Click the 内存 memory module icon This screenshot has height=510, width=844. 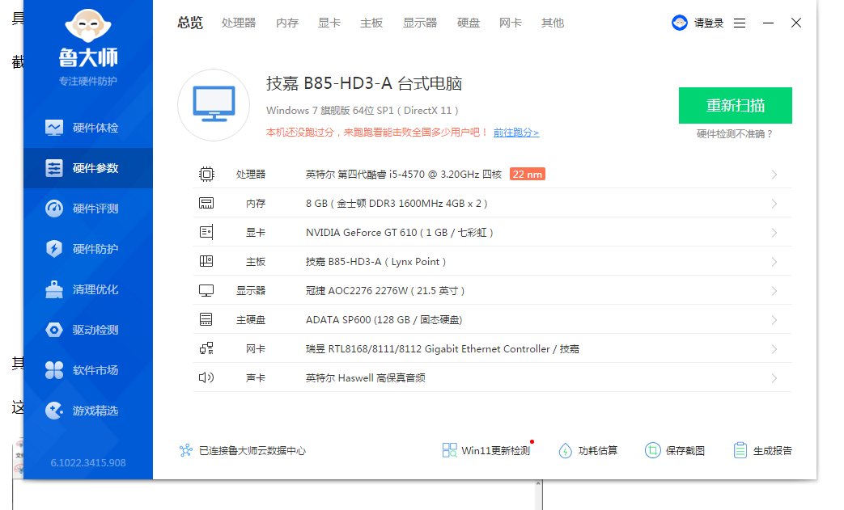206,203
